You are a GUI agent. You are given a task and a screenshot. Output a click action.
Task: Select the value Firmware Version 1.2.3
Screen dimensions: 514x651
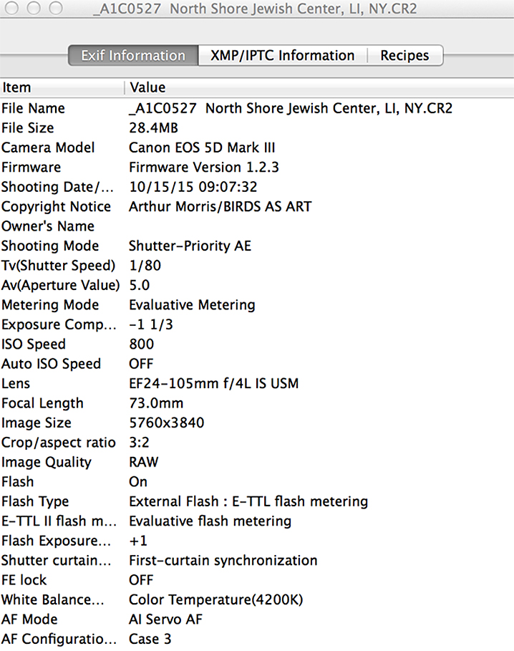click(204, 168)
